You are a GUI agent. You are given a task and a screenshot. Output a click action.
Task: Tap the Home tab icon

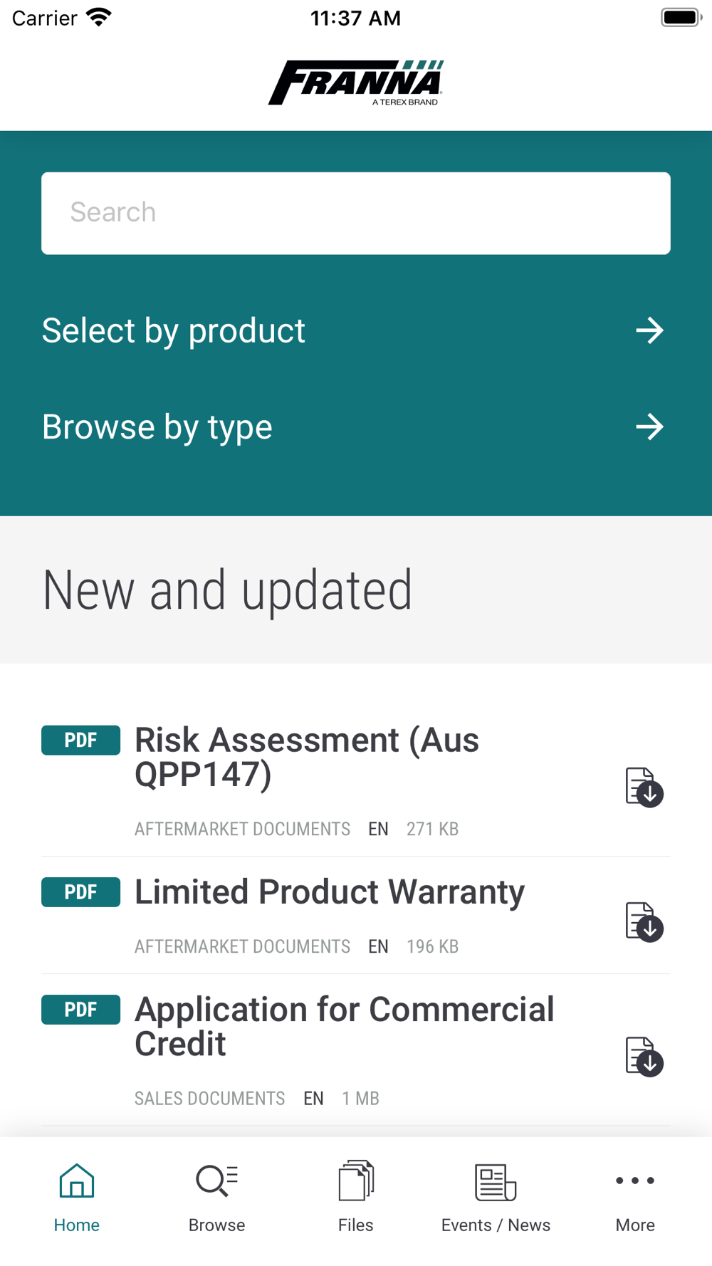coord(76,1181)
